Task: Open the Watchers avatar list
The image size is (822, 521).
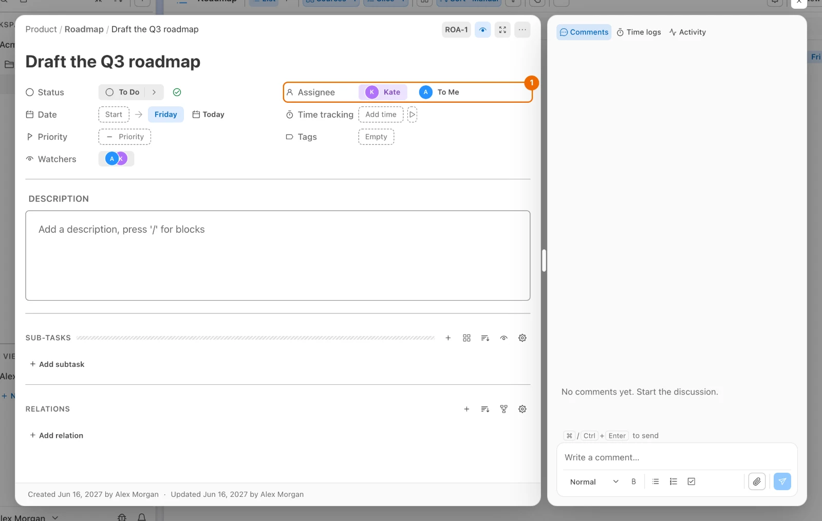Action: click(x=116, y=159)
